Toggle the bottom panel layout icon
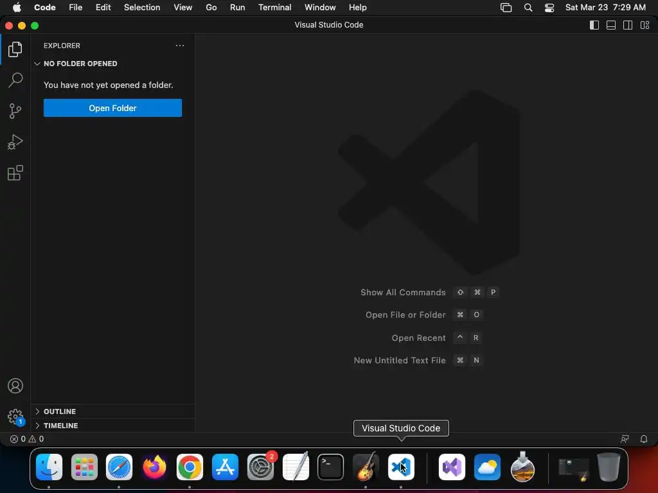This screenshot has height=493, width=658. (x=611, y=25)
